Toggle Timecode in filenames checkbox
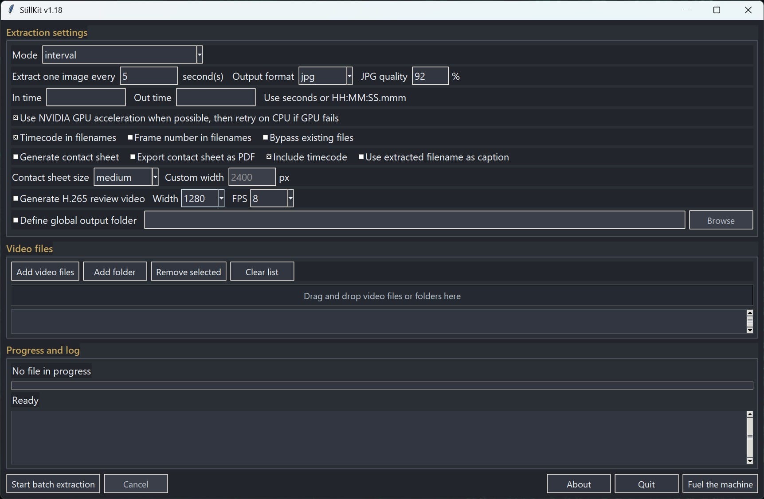764x499 pixels. point(16,137)
